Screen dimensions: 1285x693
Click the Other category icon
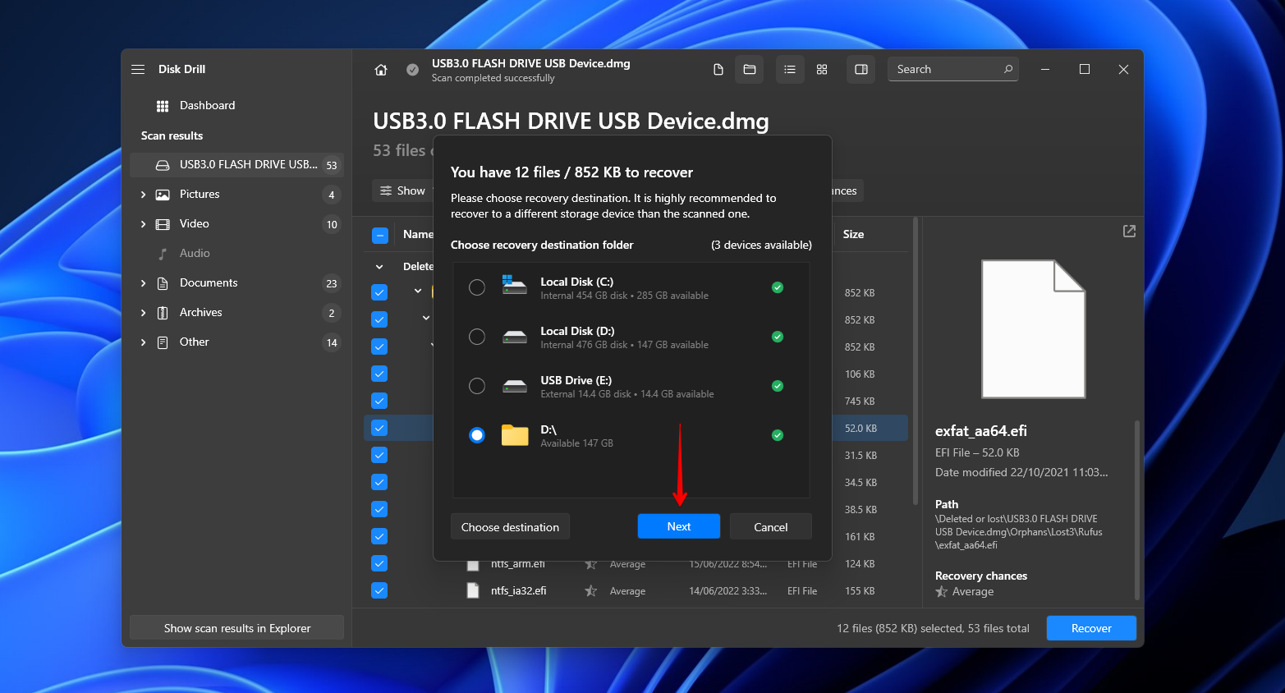(163, 342)
